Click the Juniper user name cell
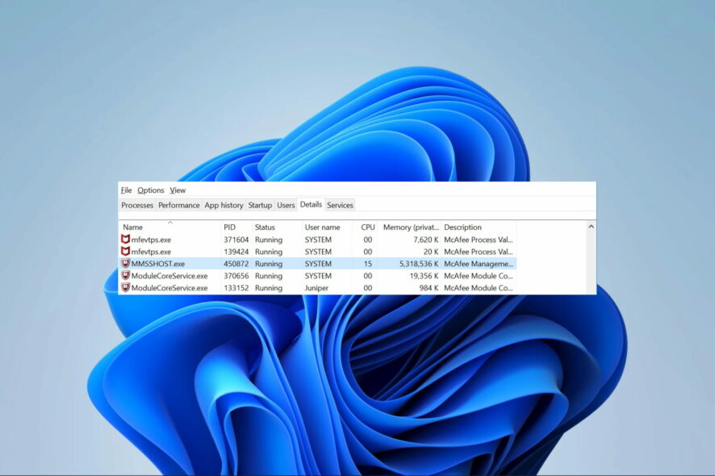Viewport: 715px width, 476px height. (x=316, y=288)
